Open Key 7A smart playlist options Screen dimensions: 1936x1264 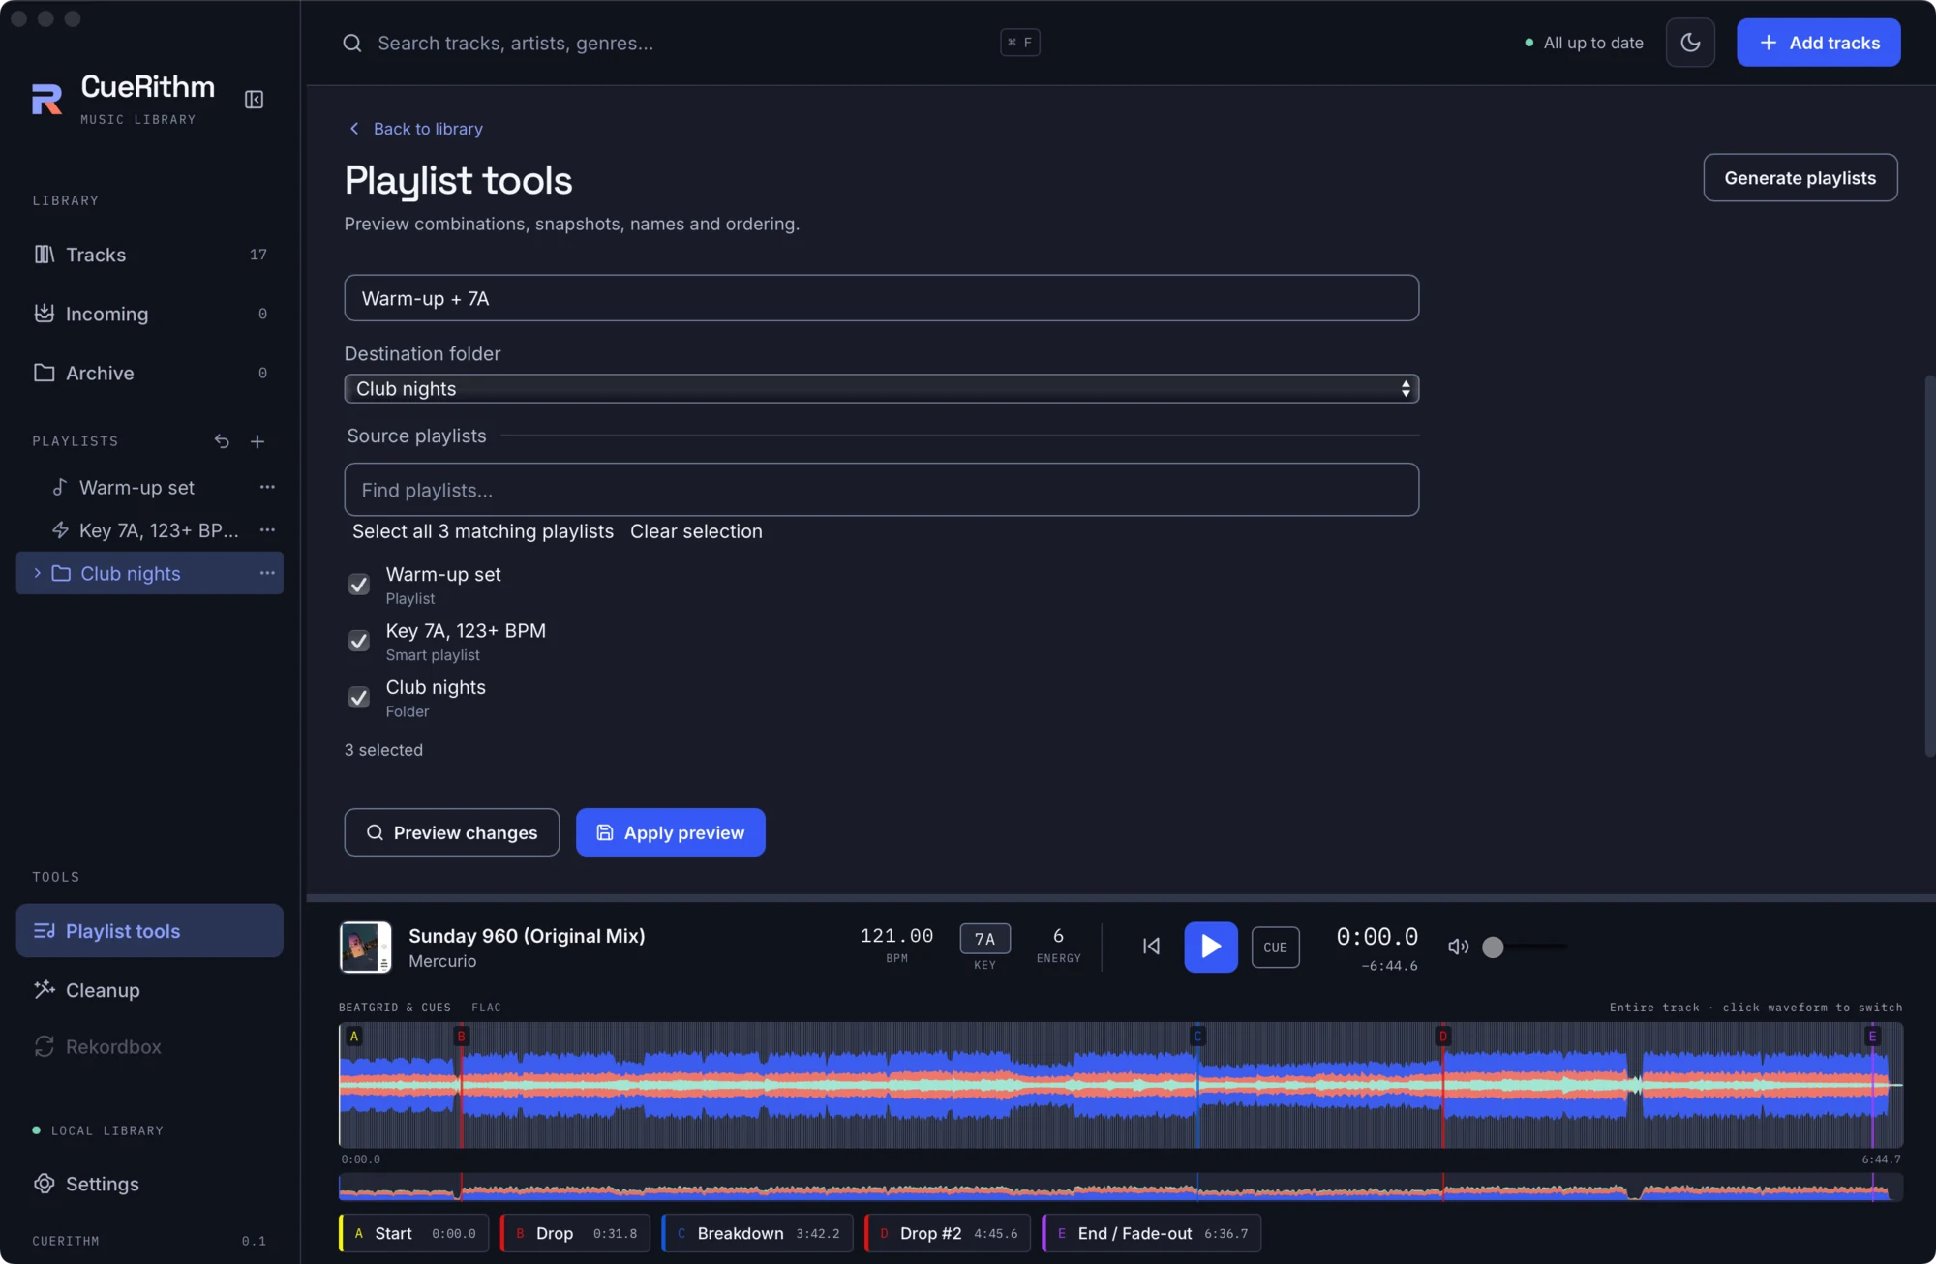(x=267, y=530)
